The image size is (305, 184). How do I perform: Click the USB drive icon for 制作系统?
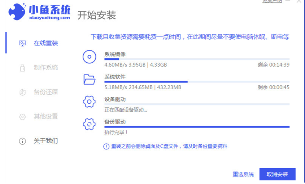pos(22,68)
